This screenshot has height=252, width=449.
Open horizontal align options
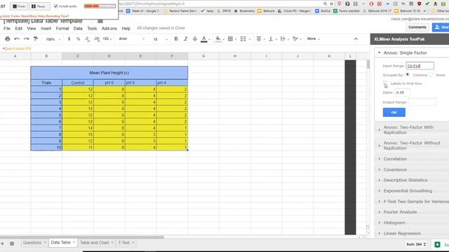(x=259, y=39)
